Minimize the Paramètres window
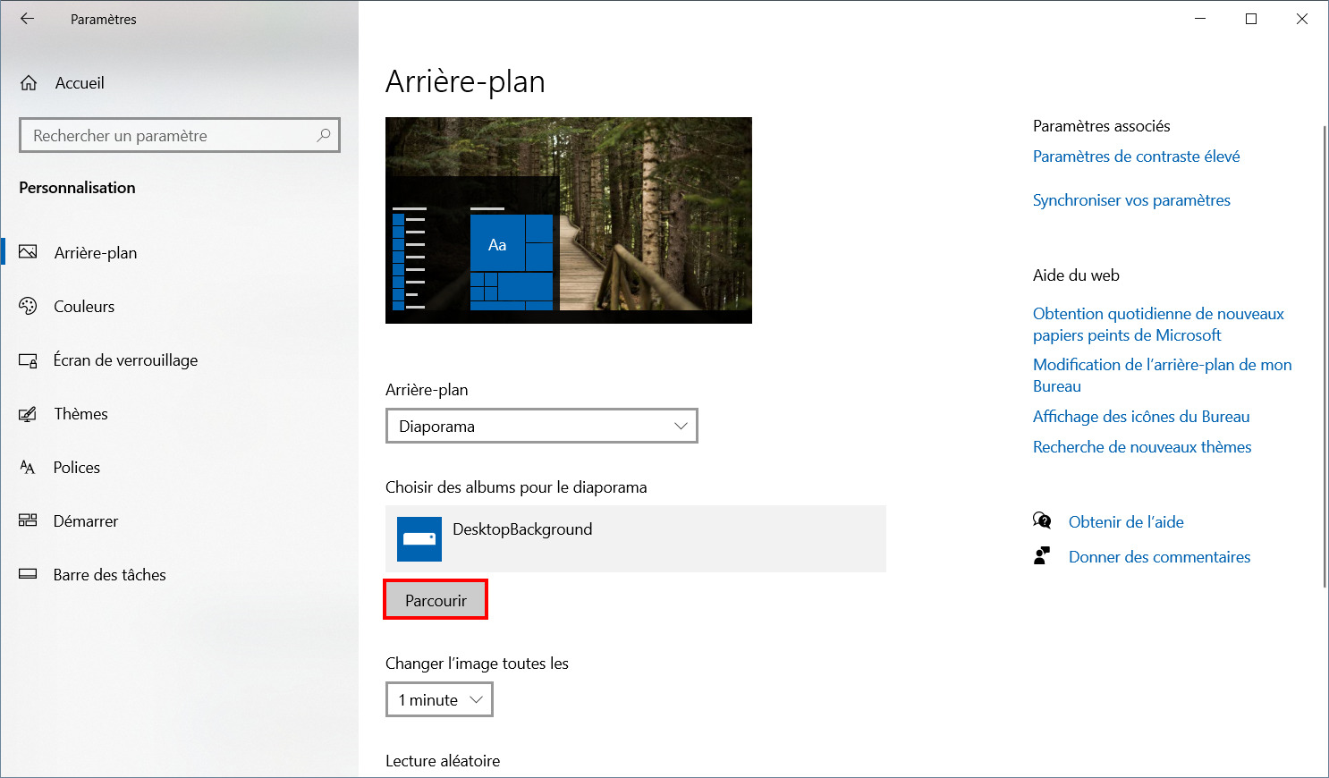This screenshot has height=778, width=1329. (1200, 19)
